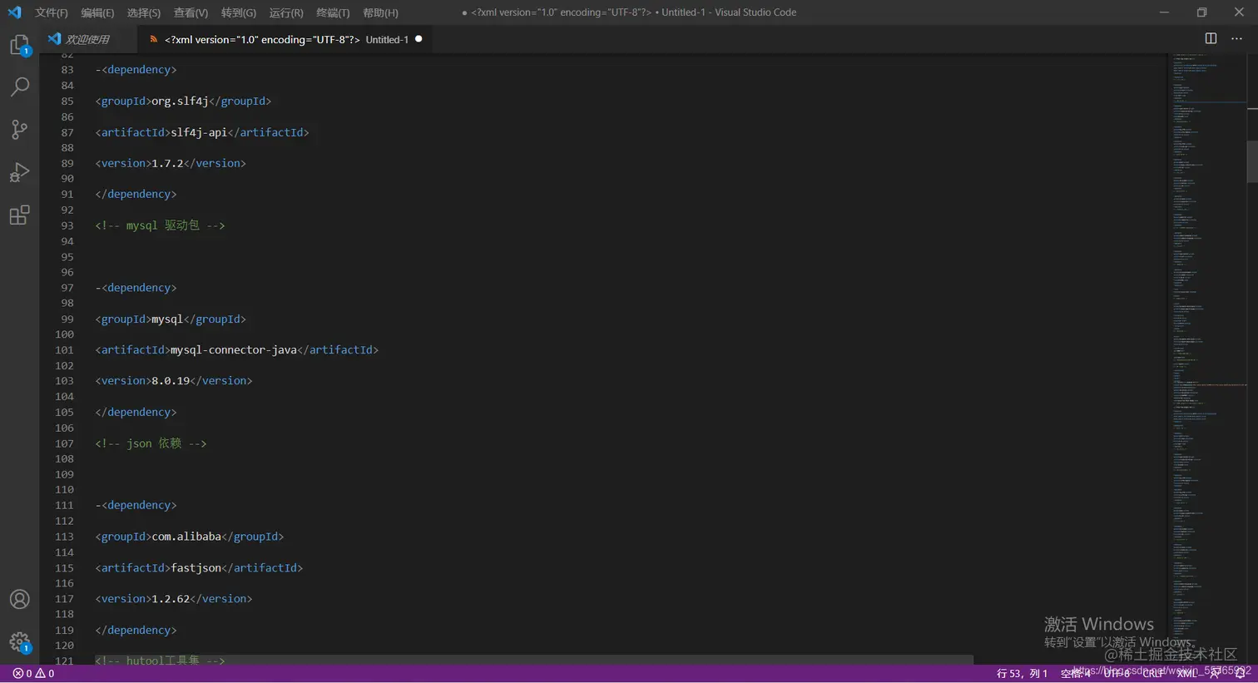Screen dimensions: 1258x683
Task: Open the Source Control view
Action: point(19,129)
